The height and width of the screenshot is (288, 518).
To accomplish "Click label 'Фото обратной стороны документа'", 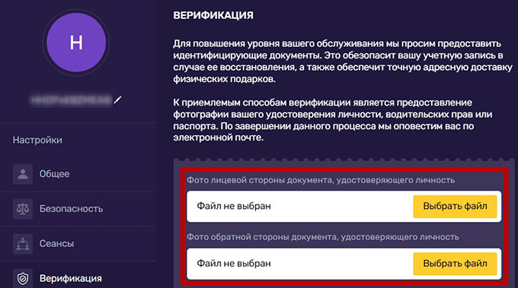I will [x=323, y=237].
